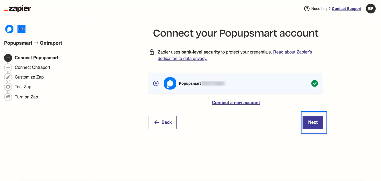Go to Connect Ontraport step
Screen dimensions: 381x181
tap(33, 68)
